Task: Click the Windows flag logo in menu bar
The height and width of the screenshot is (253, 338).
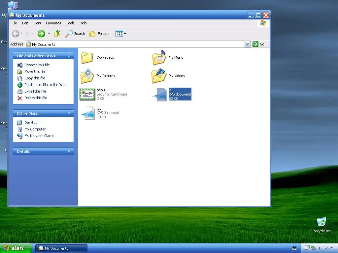Action: pyautogui.click(x=263, y=23)
